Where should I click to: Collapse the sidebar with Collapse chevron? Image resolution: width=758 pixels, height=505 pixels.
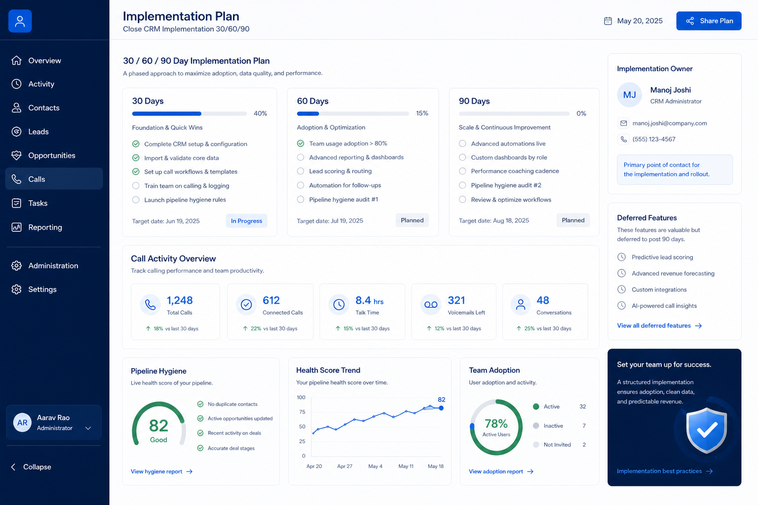[x=13, y=467]
